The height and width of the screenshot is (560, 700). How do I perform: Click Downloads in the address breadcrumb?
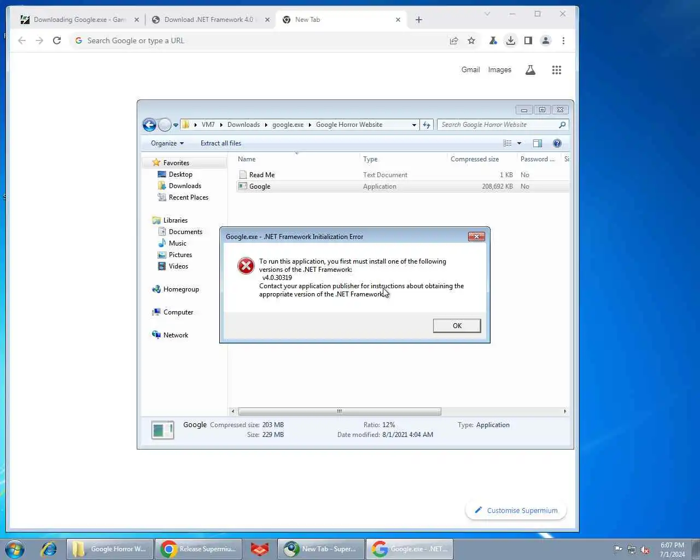point(243,125)
